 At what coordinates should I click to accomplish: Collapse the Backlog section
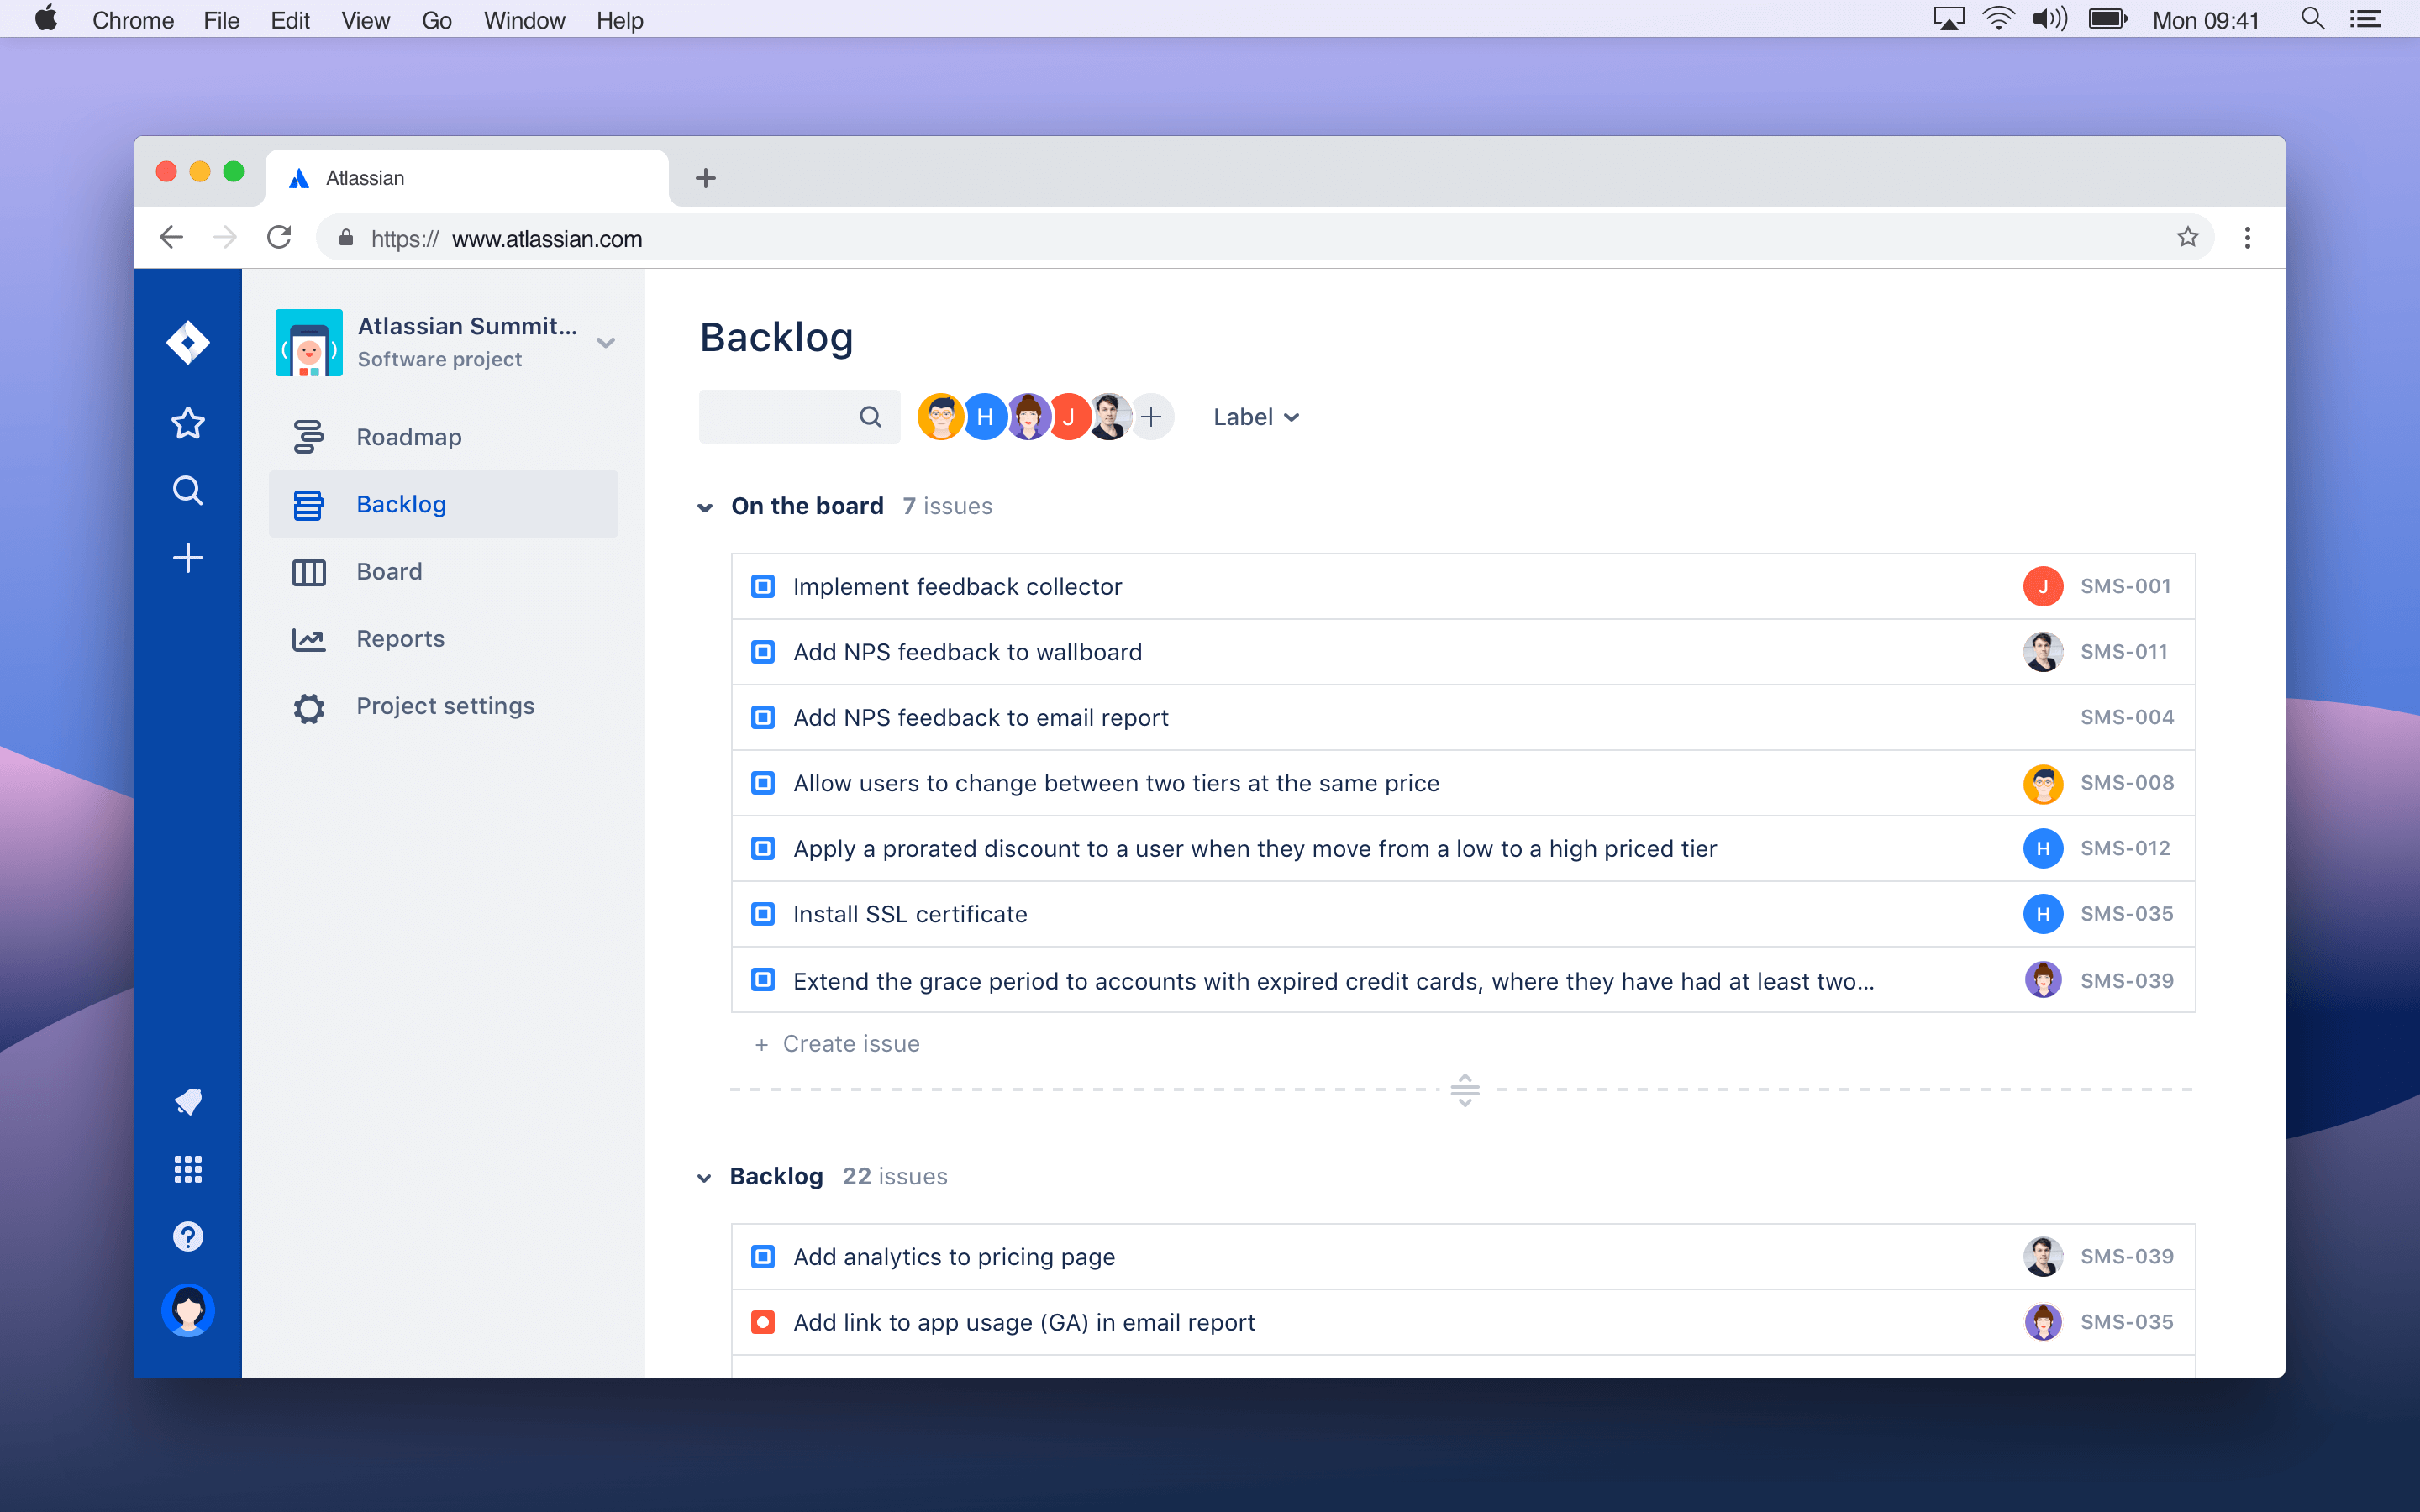pos(706,1176)
